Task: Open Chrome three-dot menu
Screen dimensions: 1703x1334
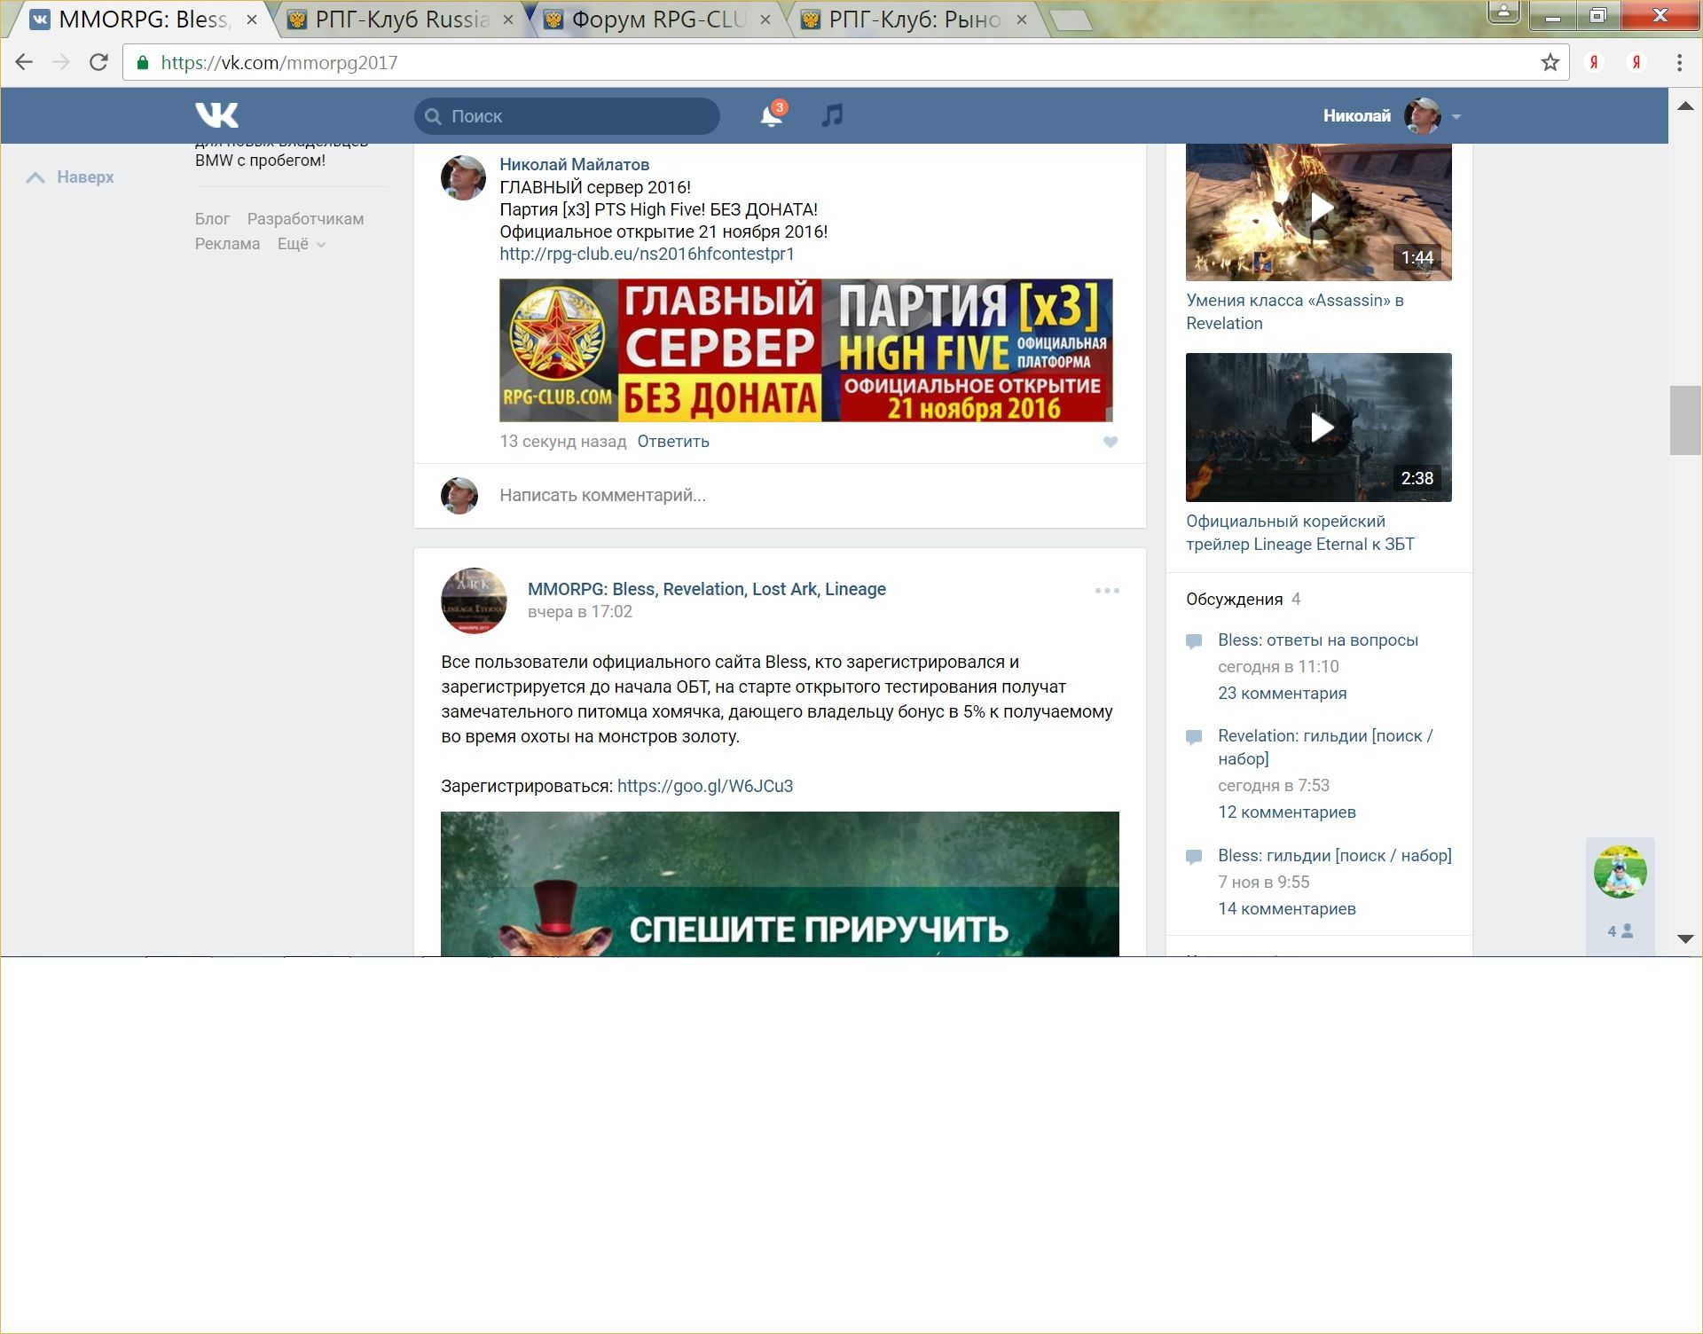Action: [1679, 62]
